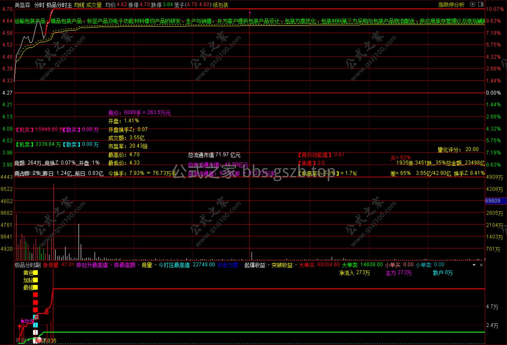Click the 【乖离率小于3%】= 1.7% text
The height and width of the screenshot is (345, 507).
pos(327,173)
